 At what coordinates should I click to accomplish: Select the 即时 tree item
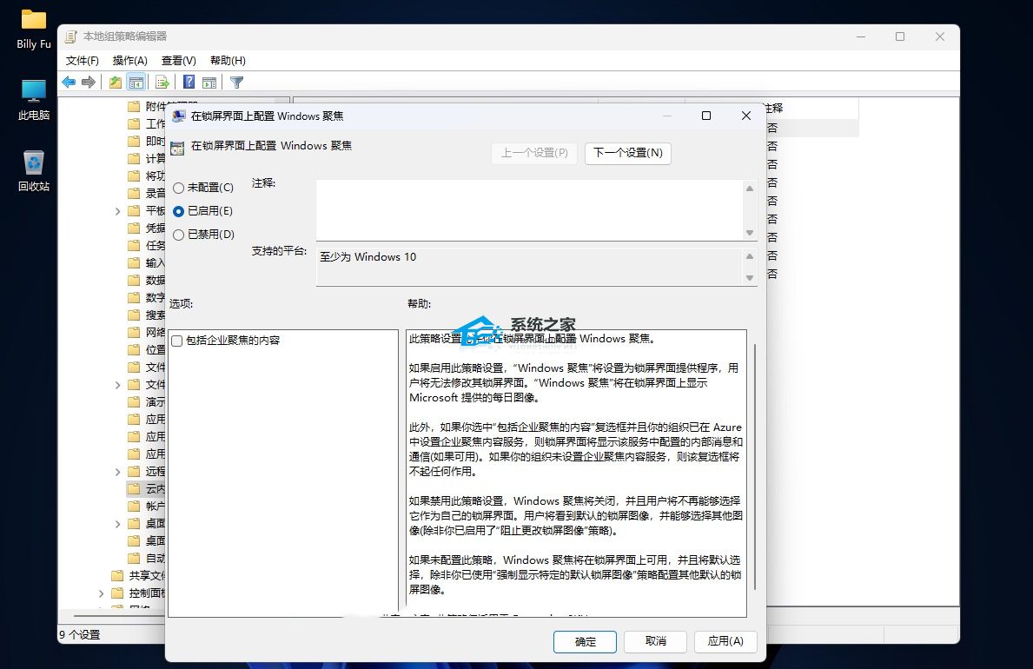point(146,141)
